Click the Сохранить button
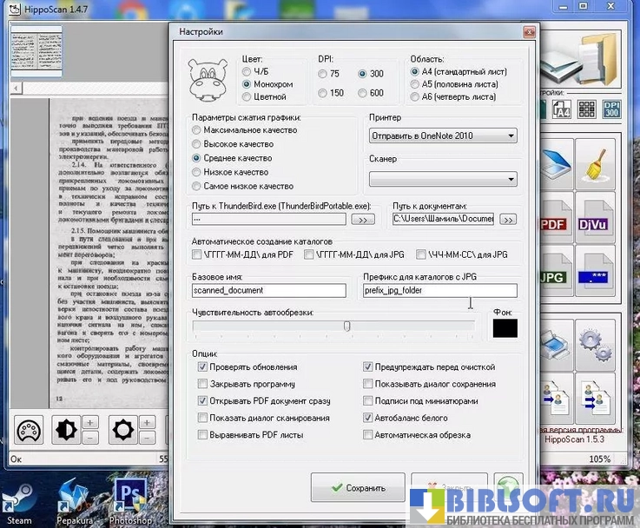Viewport: 640px width, 528px height. click(357, 488)
